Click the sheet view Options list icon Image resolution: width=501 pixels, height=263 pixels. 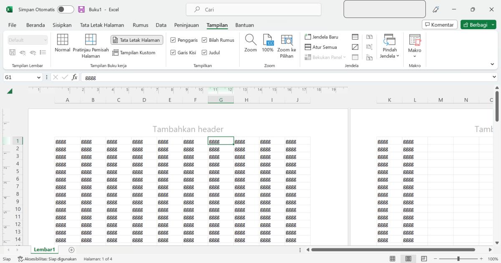click(43, 53)
